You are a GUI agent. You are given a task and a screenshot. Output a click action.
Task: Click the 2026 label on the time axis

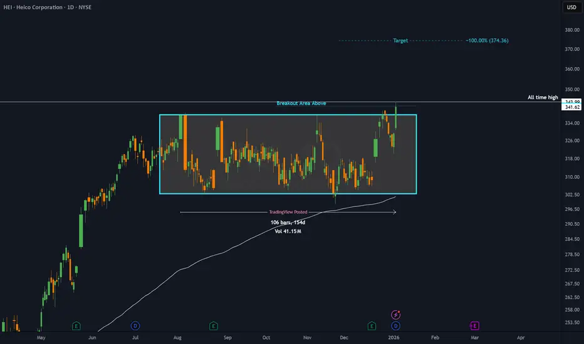(394, 338)
